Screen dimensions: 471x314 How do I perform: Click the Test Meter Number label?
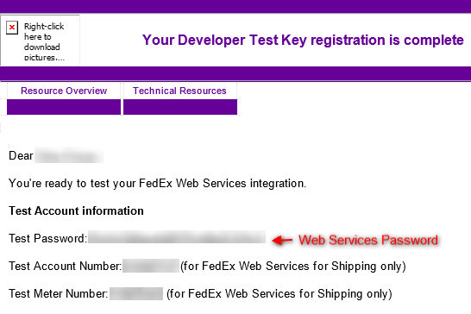(59, 294)
